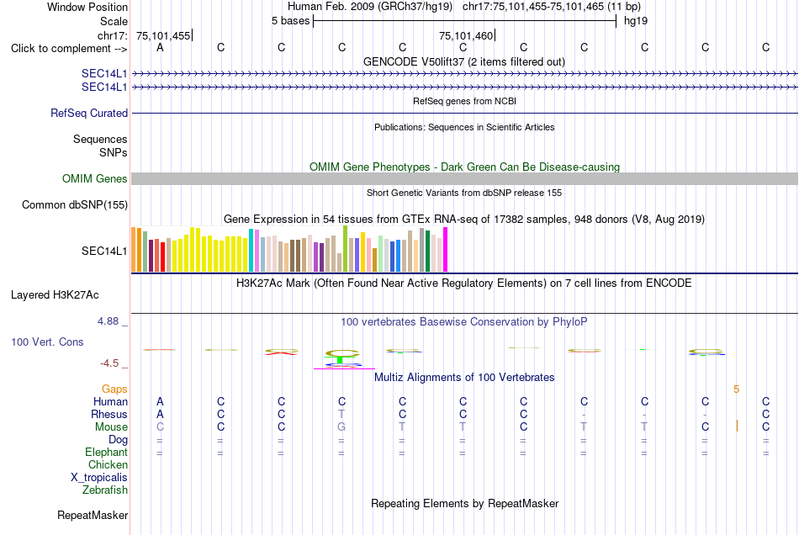Click the tall lime-green GTEx bar
799x535 pixels.
(x=346, y=249)
